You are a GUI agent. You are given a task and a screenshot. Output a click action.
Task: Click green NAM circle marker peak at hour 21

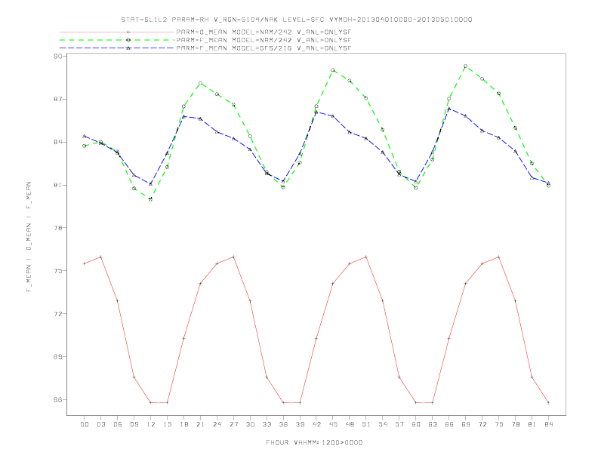(200, 83)
